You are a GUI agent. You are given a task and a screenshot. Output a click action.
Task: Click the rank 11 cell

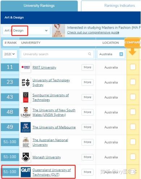[10, 67]
